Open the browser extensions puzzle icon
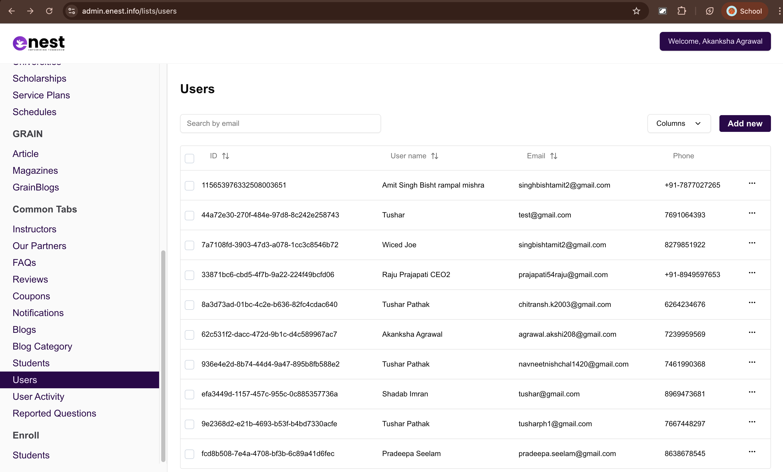 coord(681,11)
